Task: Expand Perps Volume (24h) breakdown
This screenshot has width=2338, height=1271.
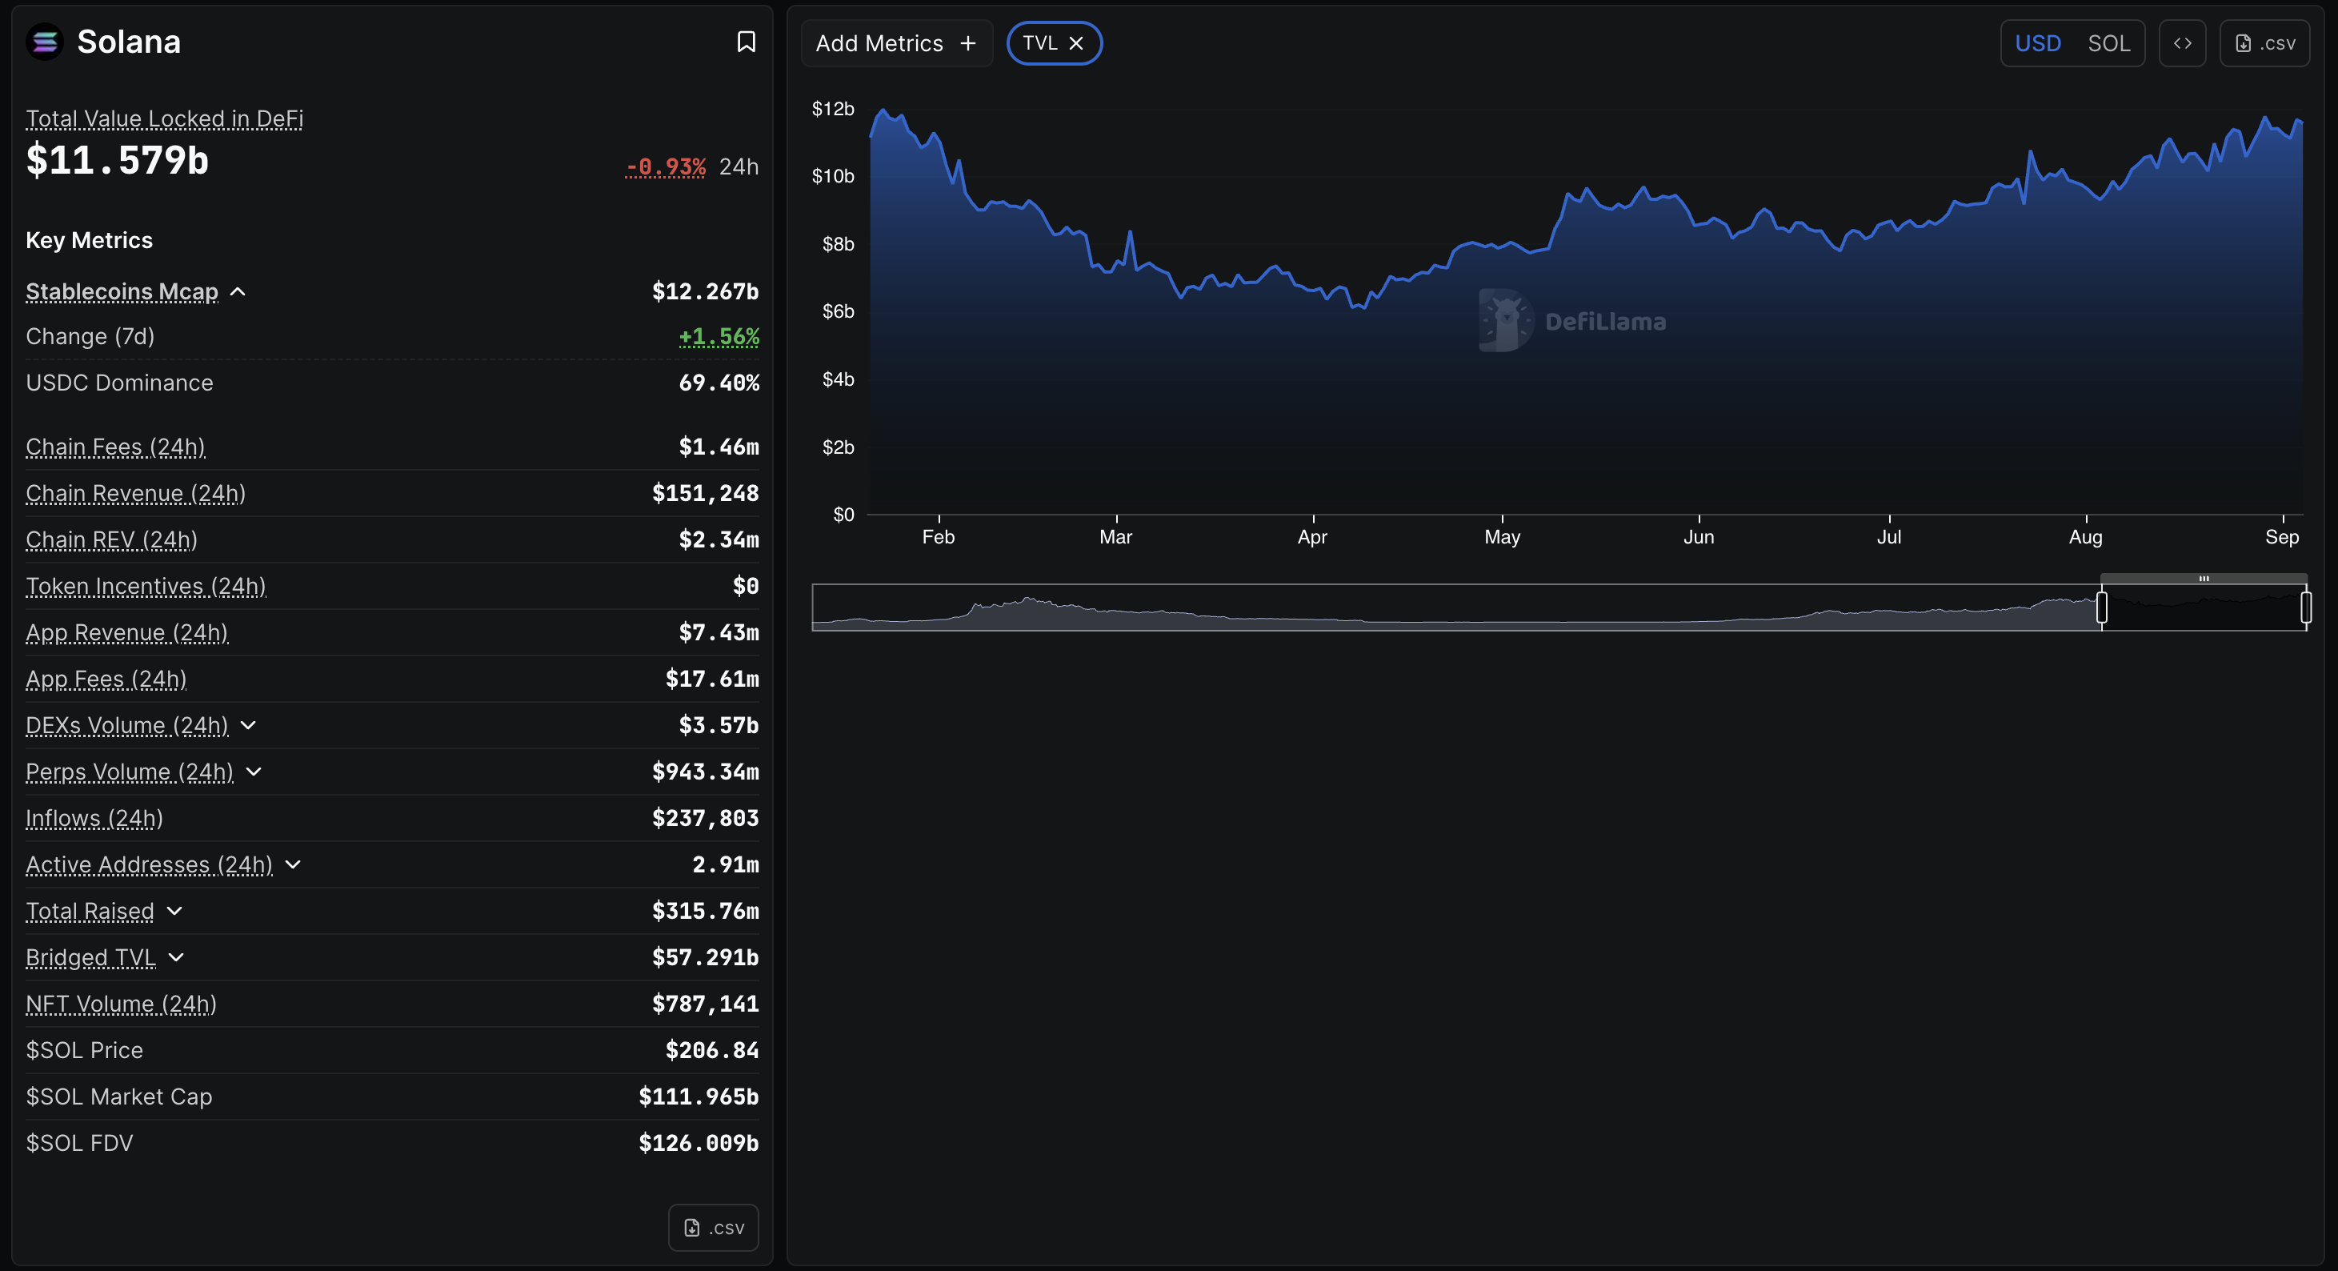Action: [x=254, y=772]
